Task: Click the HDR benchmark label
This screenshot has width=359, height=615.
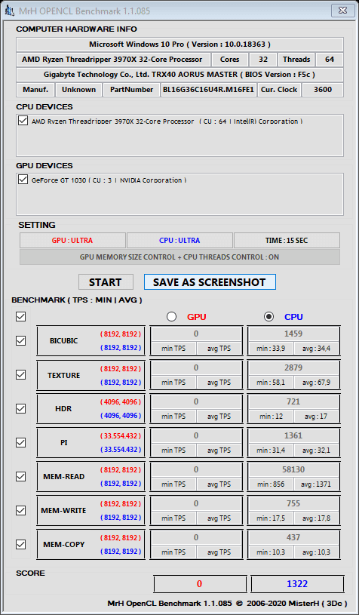Action: pos(64,409)
